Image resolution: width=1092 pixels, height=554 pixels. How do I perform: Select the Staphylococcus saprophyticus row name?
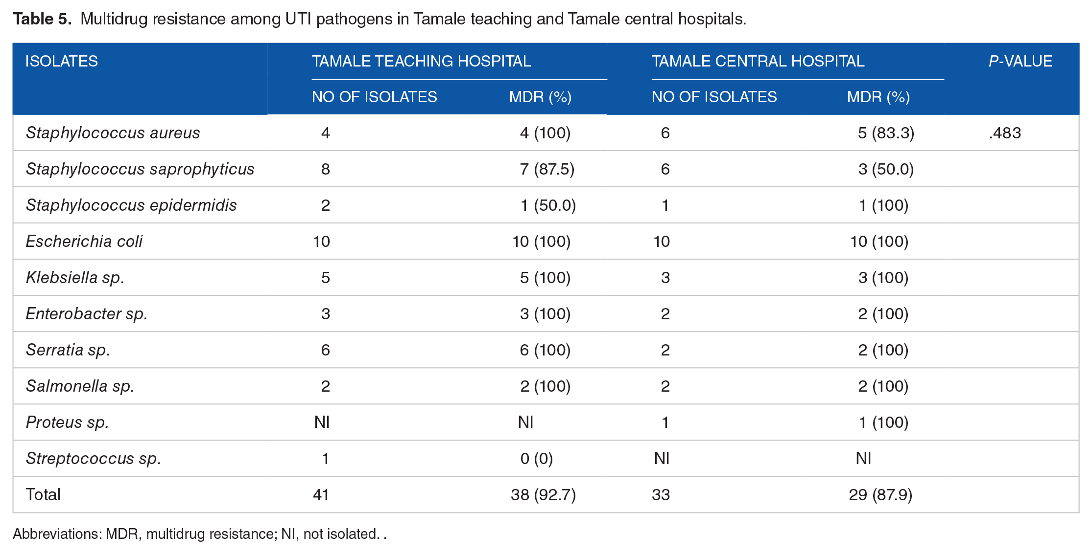click(x=140, y=169)
